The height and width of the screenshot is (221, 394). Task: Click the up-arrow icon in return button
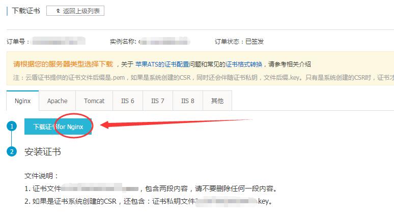[x=59, y=11]
